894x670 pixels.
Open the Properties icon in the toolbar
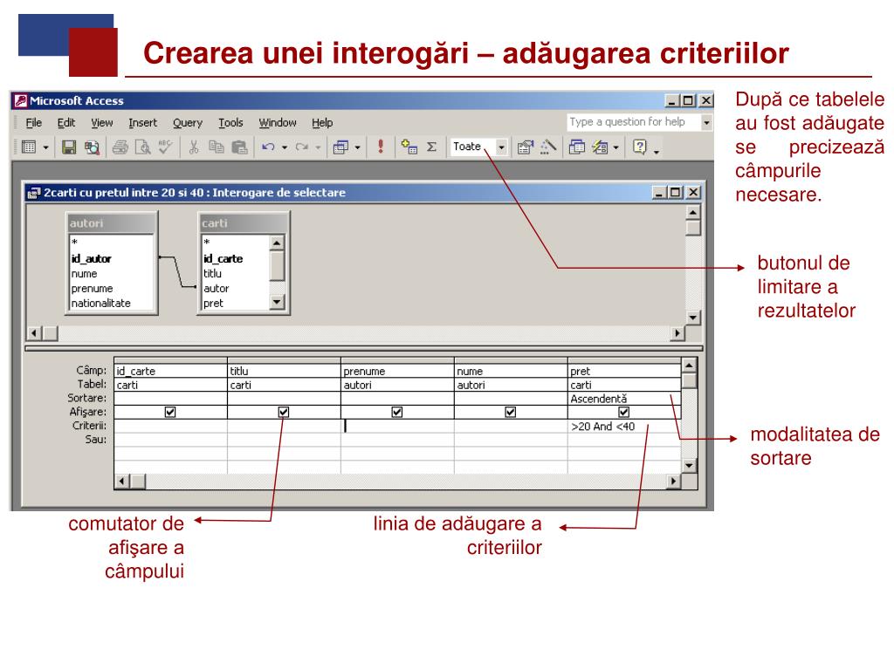[x=525, y=147]
